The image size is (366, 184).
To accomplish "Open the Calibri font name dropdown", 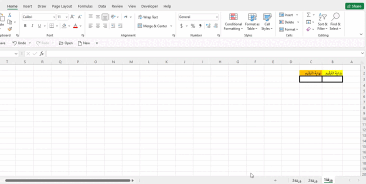I will pyautogui.click(x=54, y=17).
